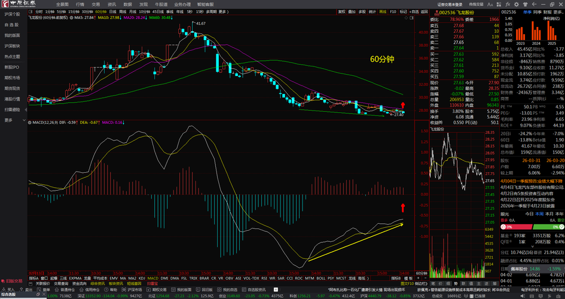Open 普通持仓 holdings icon

coord(57,289)
